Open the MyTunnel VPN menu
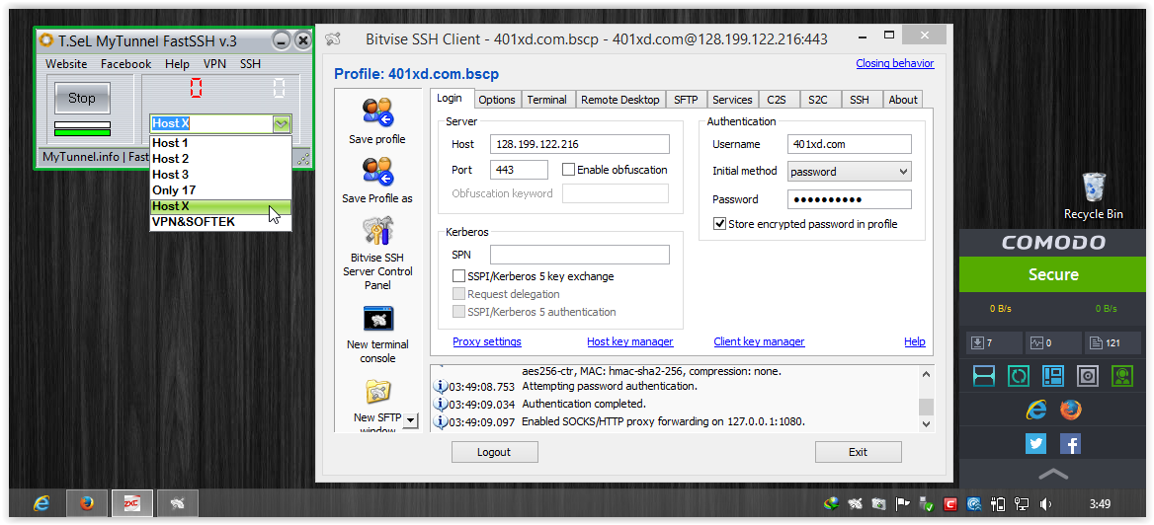This screenshot has height=525, width=1154. [x=215, y=64]
